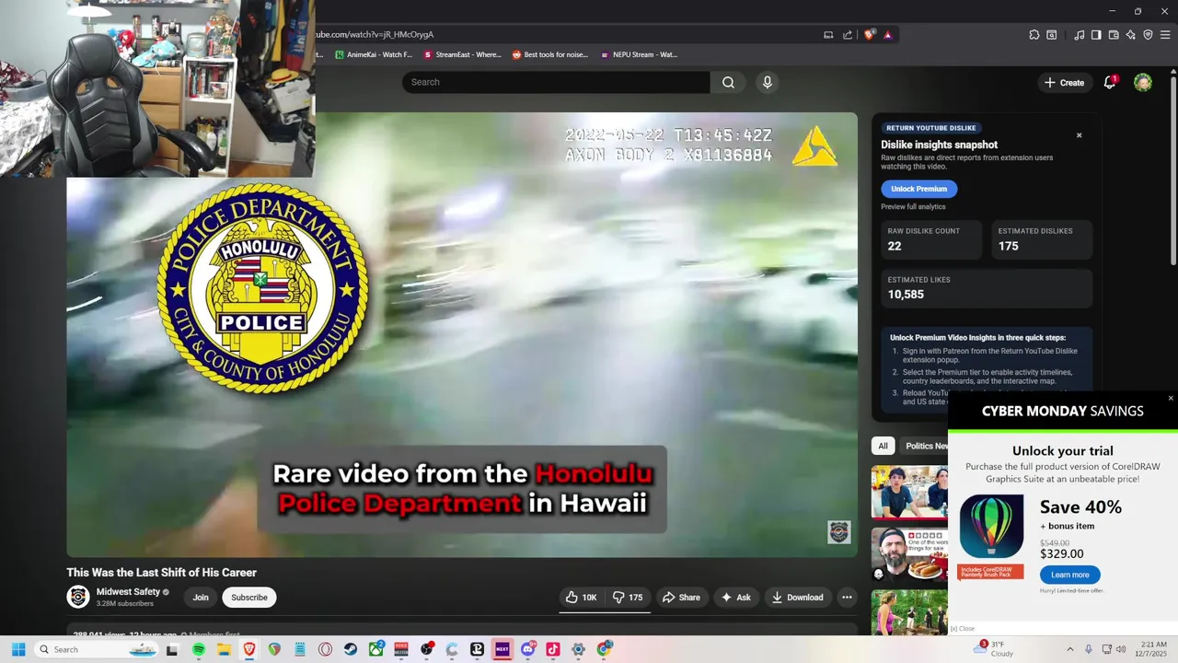The height and width of the screenshot is (663, 1178).
Task: Open File Explorer from the taskbar
Action: point(224,649)
